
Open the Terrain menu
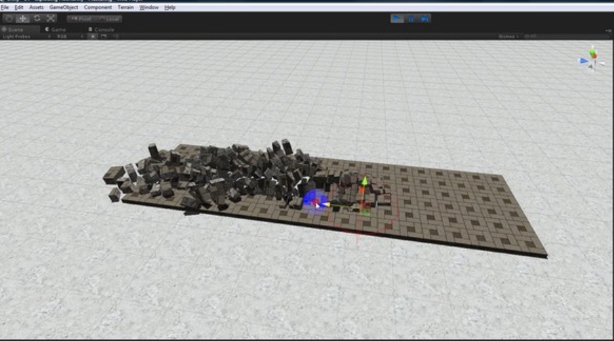(126, 7)
